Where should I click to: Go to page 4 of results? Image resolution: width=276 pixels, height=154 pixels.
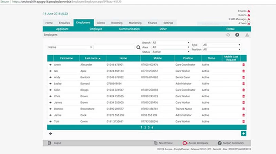click(x=152, y=127)
